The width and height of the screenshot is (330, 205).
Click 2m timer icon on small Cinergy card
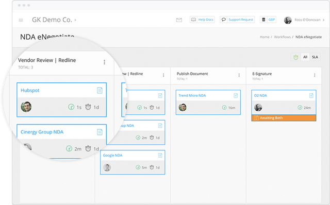138,138
